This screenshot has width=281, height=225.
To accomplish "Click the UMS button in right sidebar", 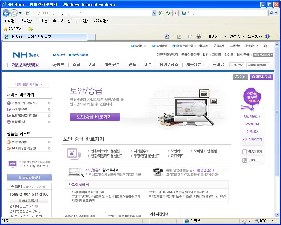I will coord(252,160).
